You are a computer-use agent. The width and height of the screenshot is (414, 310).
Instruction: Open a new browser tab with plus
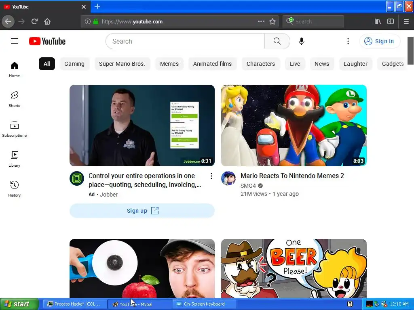coord(97,6)
